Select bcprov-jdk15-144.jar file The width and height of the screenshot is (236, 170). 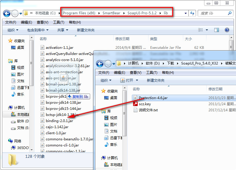63,108
